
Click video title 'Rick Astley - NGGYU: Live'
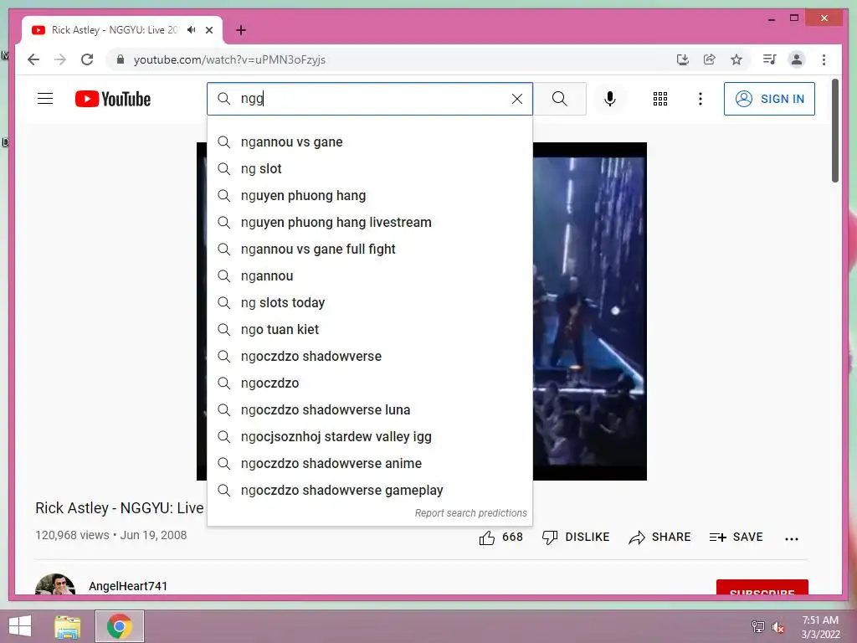pyautogui.click(x=119, y=508)
